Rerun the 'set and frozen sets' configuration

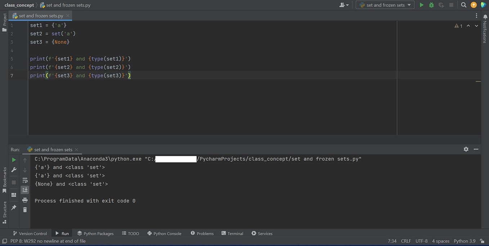click(14, 159)
